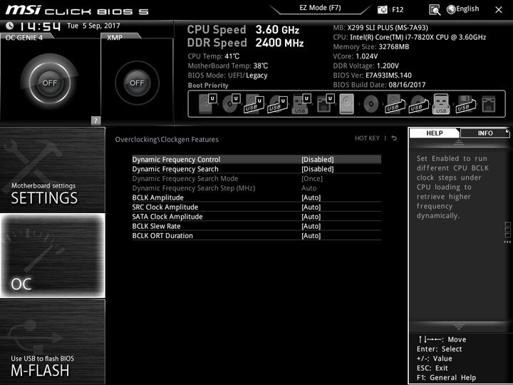Click the globe language icon

(451, 9)
